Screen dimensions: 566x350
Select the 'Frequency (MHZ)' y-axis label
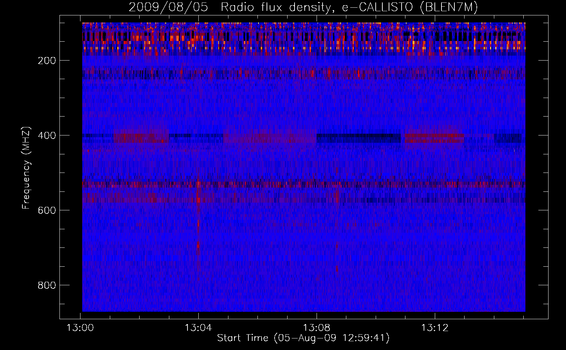[x=26, y=168]
